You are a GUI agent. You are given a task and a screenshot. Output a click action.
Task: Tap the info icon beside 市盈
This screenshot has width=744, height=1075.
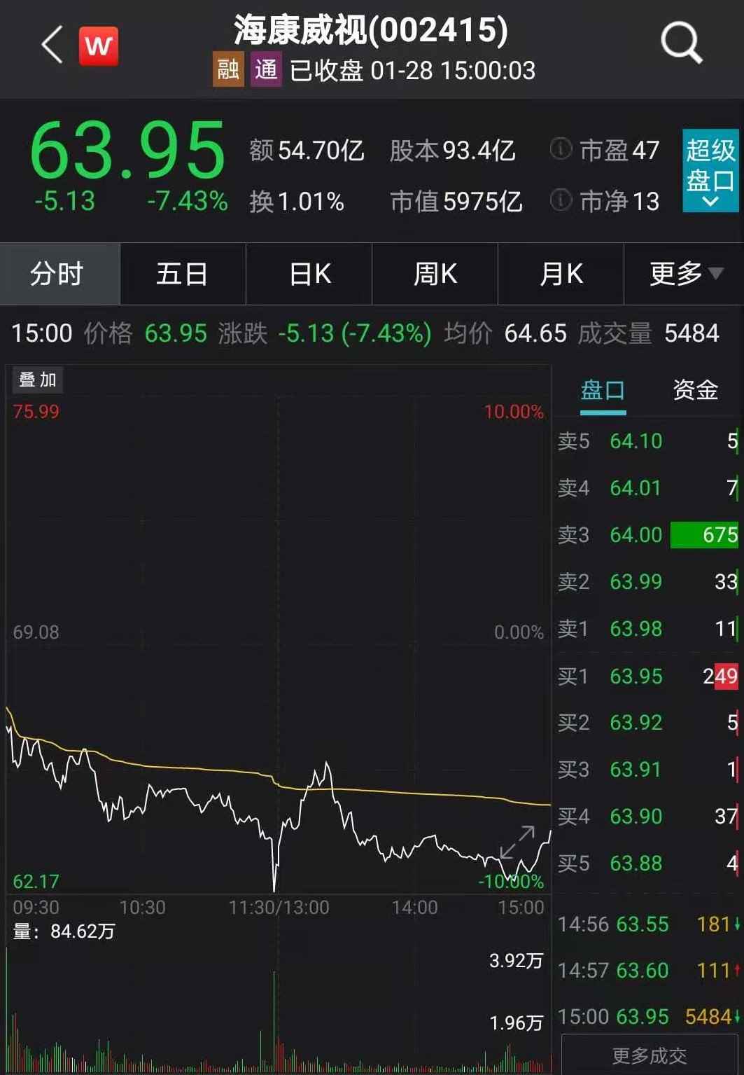coord(561,149)
